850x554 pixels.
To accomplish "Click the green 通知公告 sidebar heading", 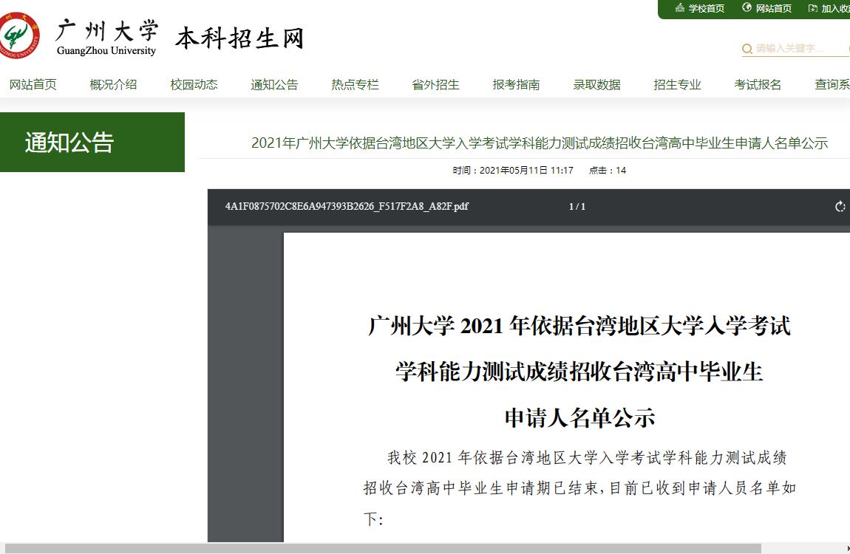I will click(x=92, y=143).
